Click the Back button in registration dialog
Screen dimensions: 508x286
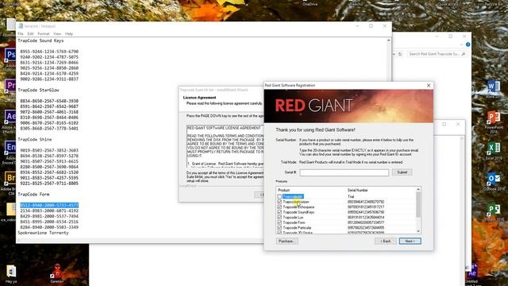(x=386, y=241)
